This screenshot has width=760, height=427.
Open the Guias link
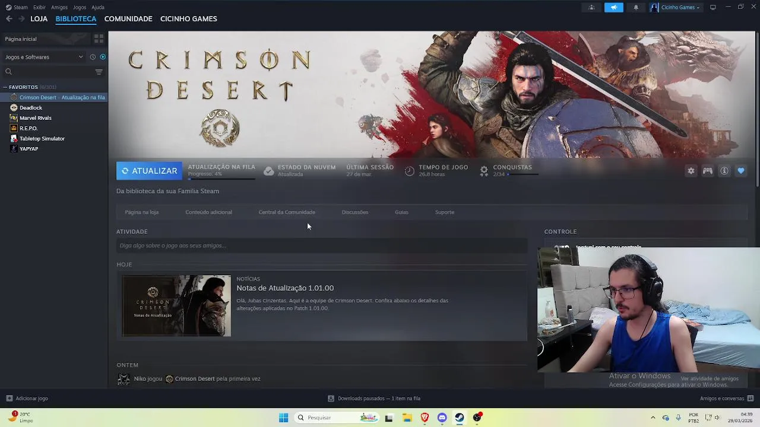[x=401, y=212]
